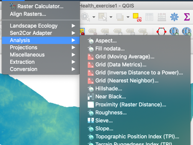Click the arrow beside Landscape Ecology
The image size is (193, 145).
[x=73, y=26]
